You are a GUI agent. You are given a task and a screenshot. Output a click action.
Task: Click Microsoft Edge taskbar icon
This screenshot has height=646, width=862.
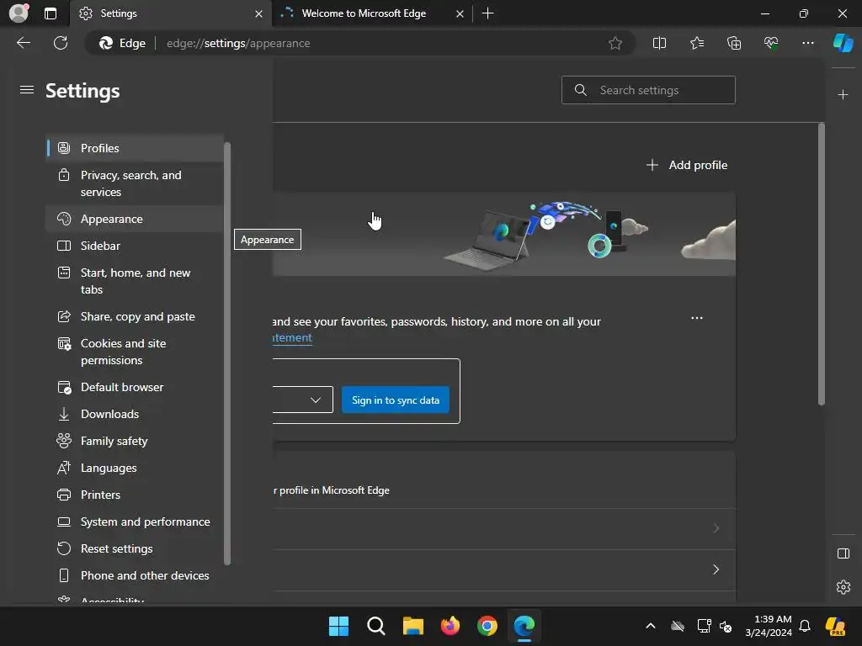point(524,626)
